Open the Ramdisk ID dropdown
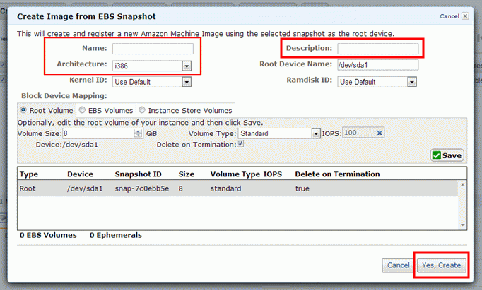This screenshot has width=482, height=290. coord(377,82)
